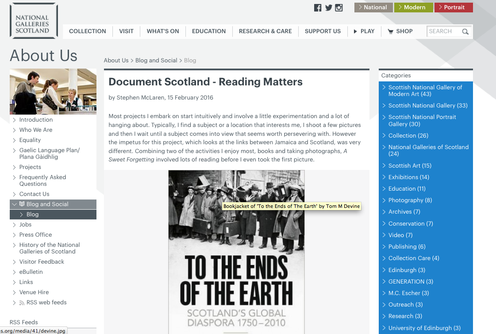The image size is (496, 334).
Task: Open the Visit menu
Action: coord(126,31)
